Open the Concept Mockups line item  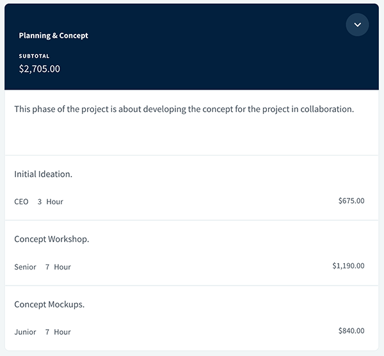(49, 305)
